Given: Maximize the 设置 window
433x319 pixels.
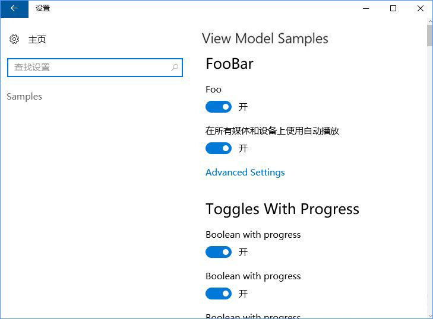Looking at the screenshot, I should pyautogui.click(x=393, y=8).
